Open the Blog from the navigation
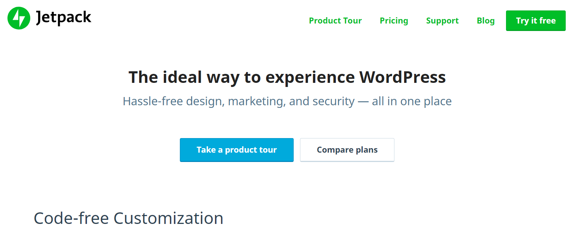 pyautogui.click(x=485, y=21)
